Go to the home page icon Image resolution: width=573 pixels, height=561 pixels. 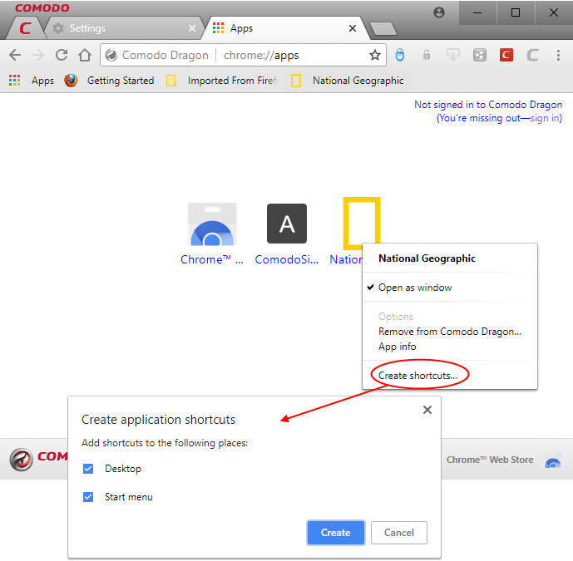pyautogui.click(x=85, y=55)
